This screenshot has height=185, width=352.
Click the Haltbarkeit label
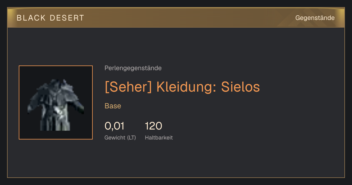pyautogui.click(x=159, y=137)
